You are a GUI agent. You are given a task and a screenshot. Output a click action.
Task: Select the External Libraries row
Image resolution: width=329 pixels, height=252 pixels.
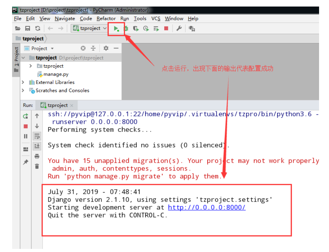pos(71,82)
